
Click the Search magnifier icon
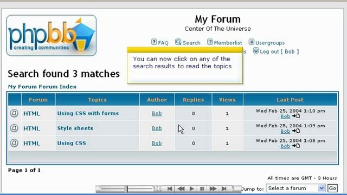178,42
